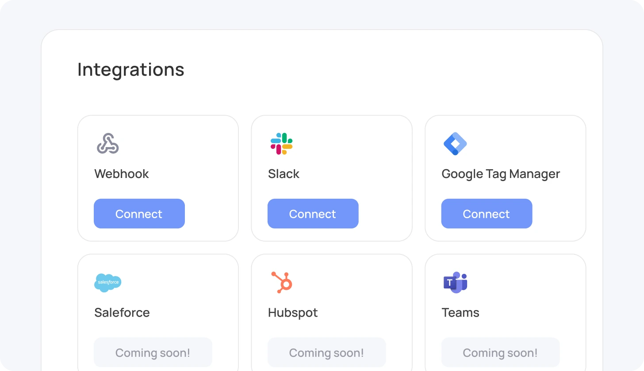The height and width of the screenshot is (371, 644).
Task: Click Coming soon button under Teams
Action: (500, 352)
